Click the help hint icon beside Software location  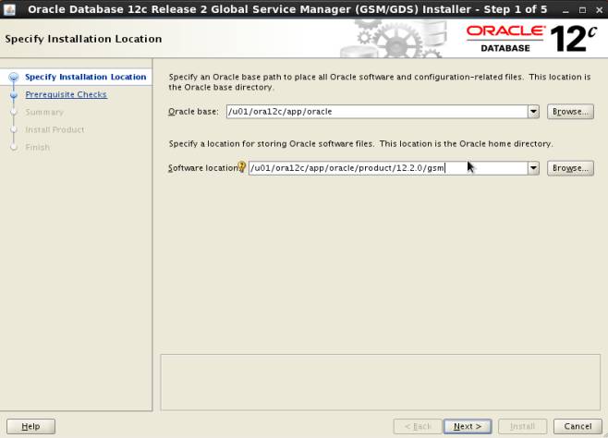(x=241, y=167)
